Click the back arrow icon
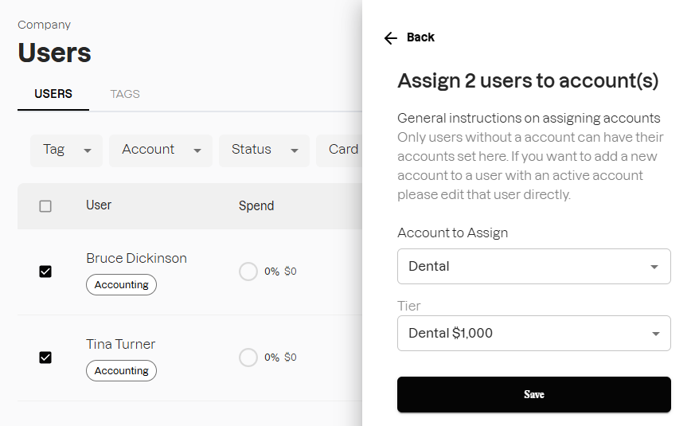The height and width of the screenshot is (426, 695). pyautogui.click(x=390, y=38)
